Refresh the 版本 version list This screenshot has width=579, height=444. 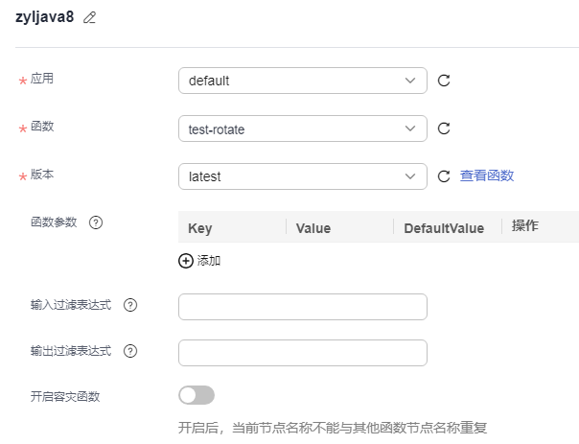point(444,176)
